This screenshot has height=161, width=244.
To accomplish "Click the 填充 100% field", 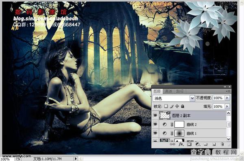I will pos(219,107).
